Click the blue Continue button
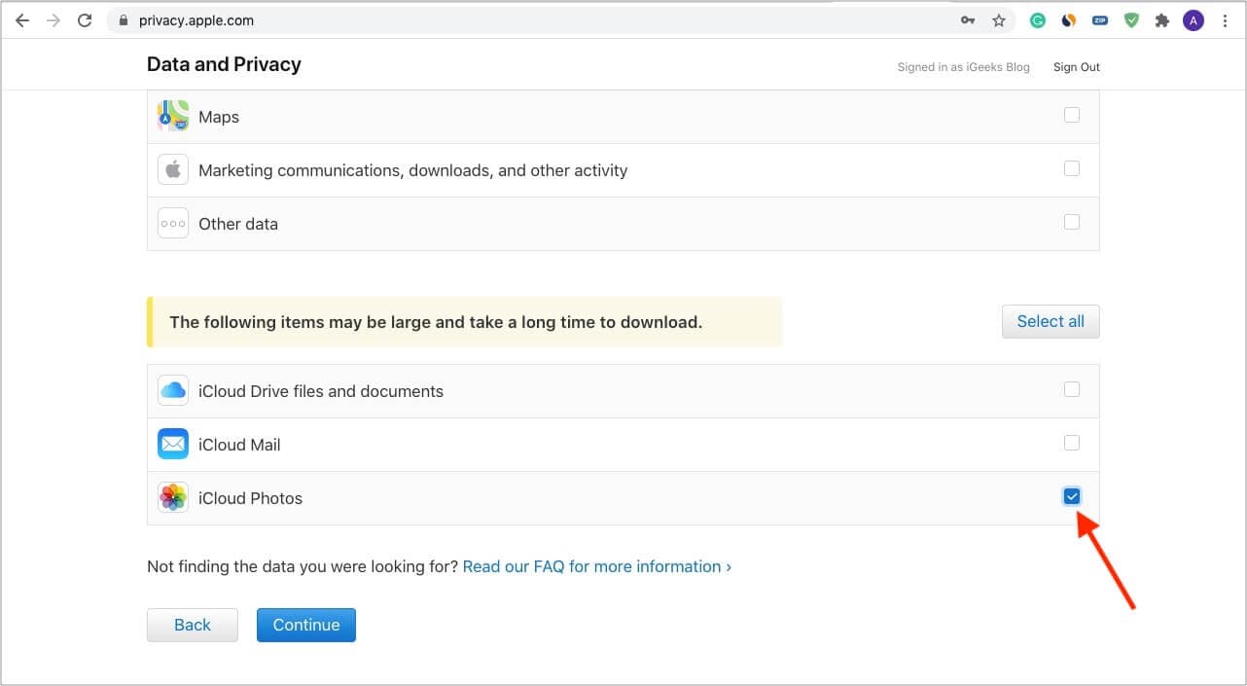 [306, 625]
